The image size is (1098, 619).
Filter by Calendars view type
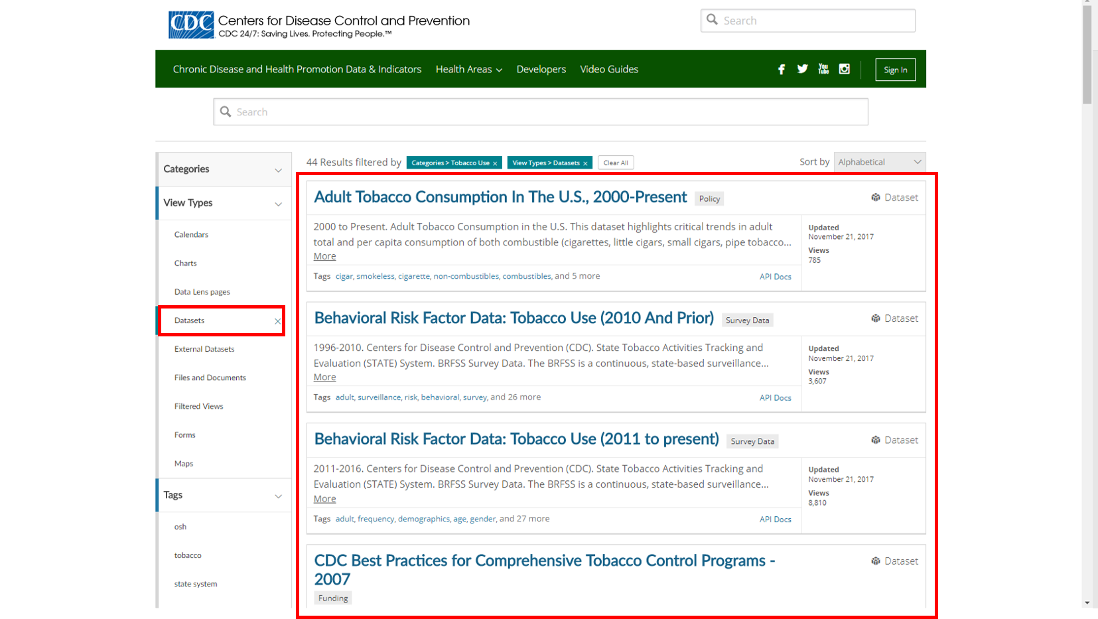(191, 234)
